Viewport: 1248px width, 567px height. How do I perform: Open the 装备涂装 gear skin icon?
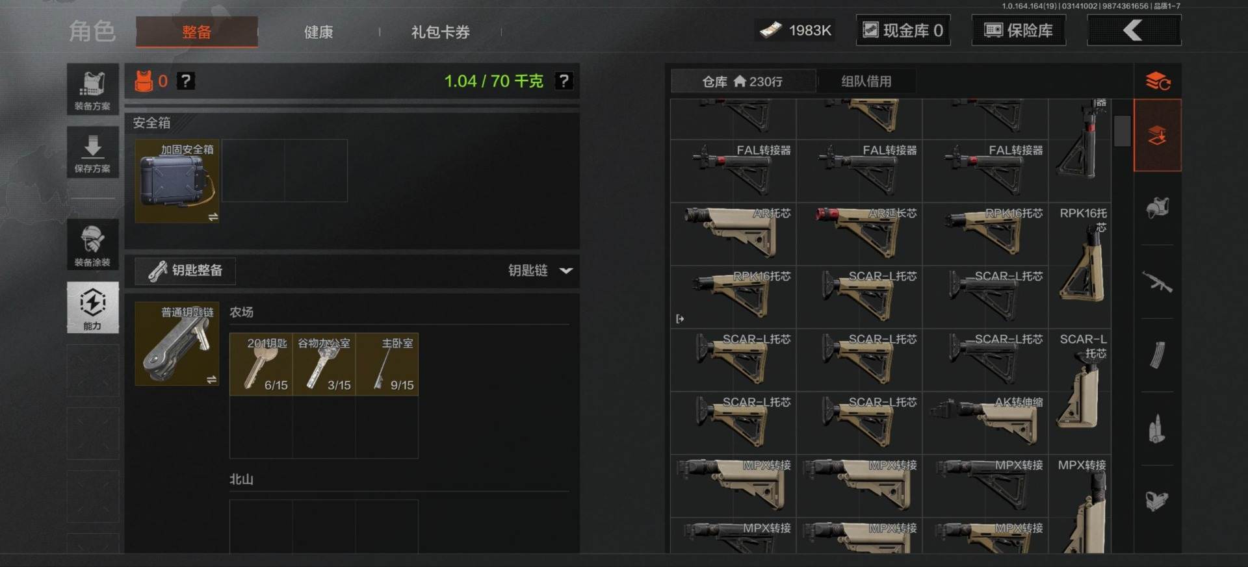(92, 244)
